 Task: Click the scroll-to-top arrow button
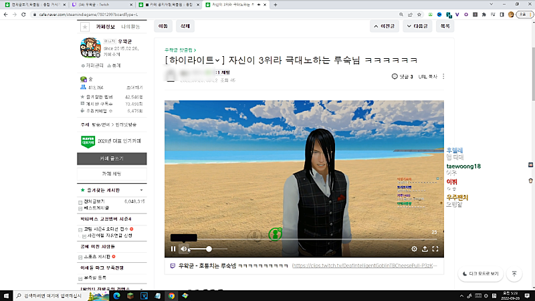(514, 274)
